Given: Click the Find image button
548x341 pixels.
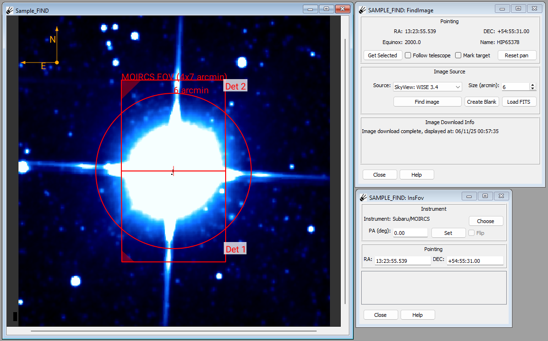Looking at the screenshot, I should 427,101.
